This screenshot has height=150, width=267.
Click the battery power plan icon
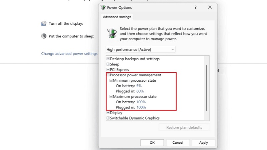pos(112,33)
